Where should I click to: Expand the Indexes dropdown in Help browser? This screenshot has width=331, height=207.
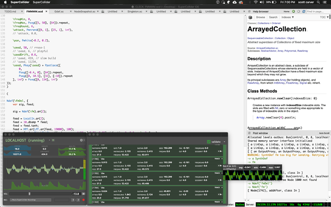click(287, 17)
